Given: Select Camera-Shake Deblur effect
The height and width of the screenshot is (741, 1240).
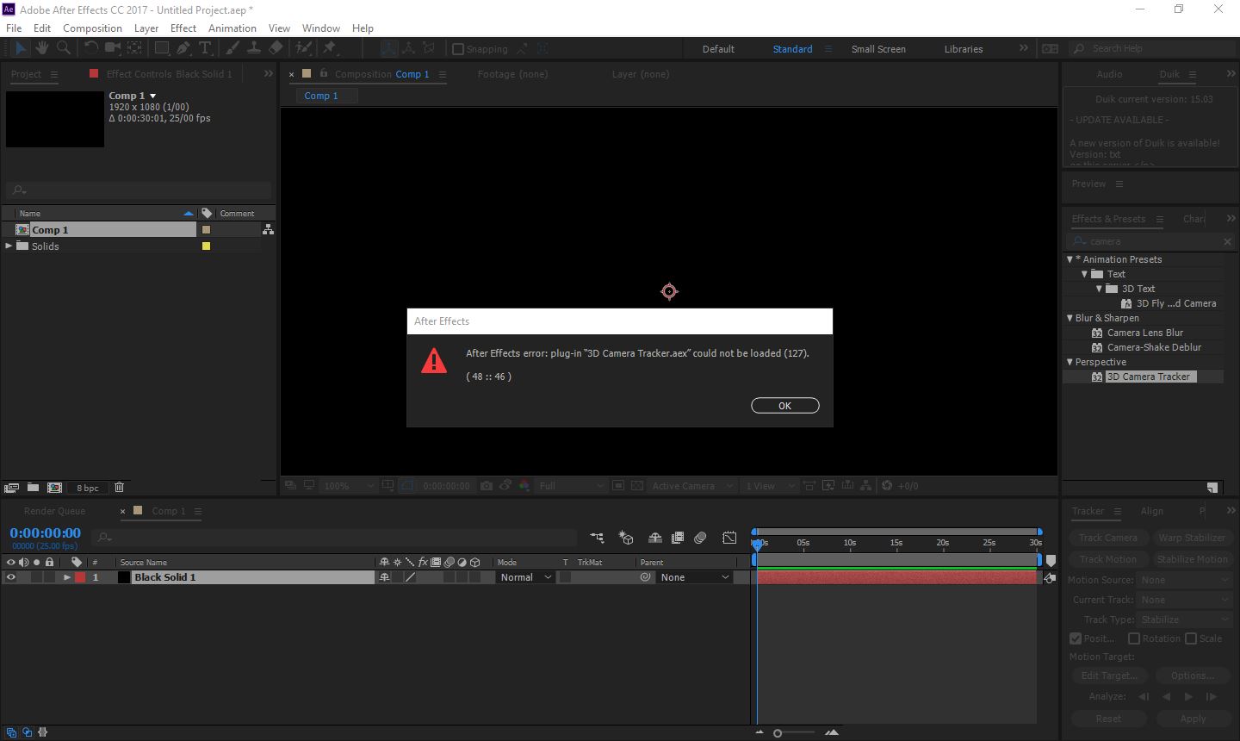Looking at the screenshot, I should (1154, 347).
